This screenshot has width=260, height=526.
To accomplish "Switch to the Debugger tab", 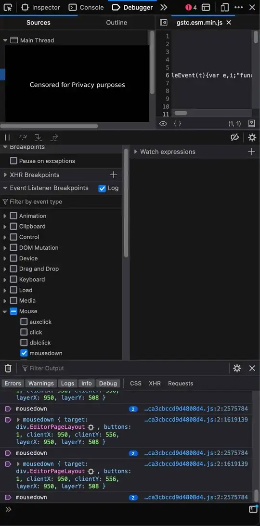I will (132, 7).
